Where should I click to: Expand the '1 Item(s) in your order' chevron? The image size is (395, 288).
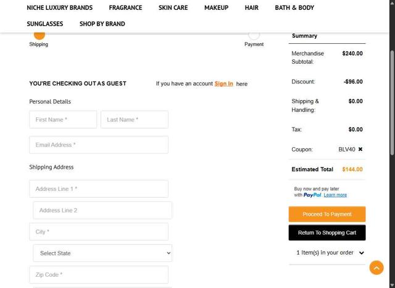(362, 253)
